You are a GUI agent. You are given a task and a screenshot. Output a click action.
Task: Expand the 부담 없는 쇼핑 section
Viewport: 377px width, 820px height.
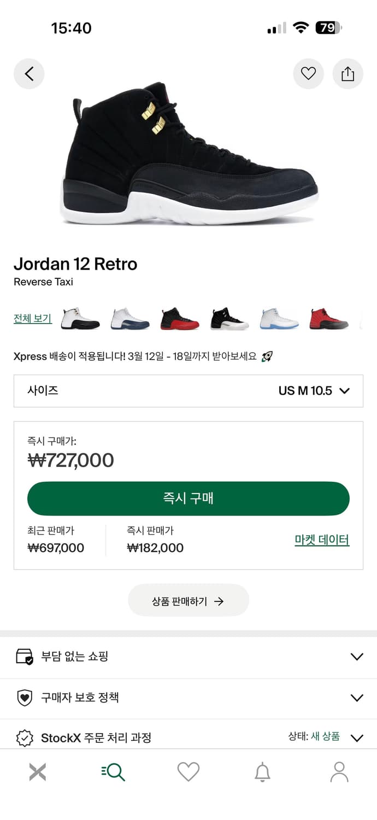click(188, 657)
